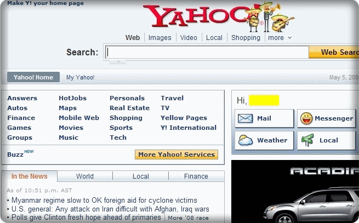359x223 pixels.
Task: Open the Sports link
Action: tap(121, 128)
